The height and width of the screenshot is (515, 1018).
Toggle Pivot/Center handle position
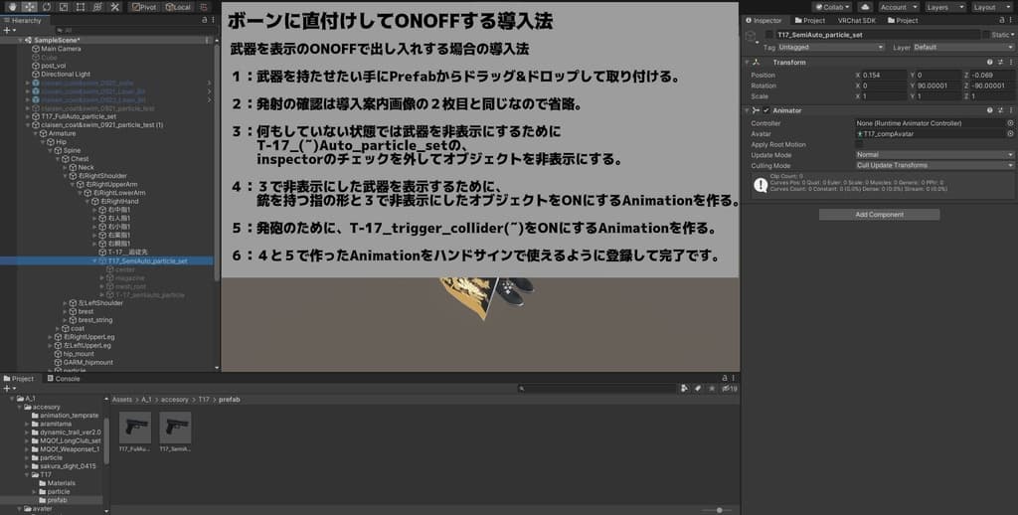point(144,7)
